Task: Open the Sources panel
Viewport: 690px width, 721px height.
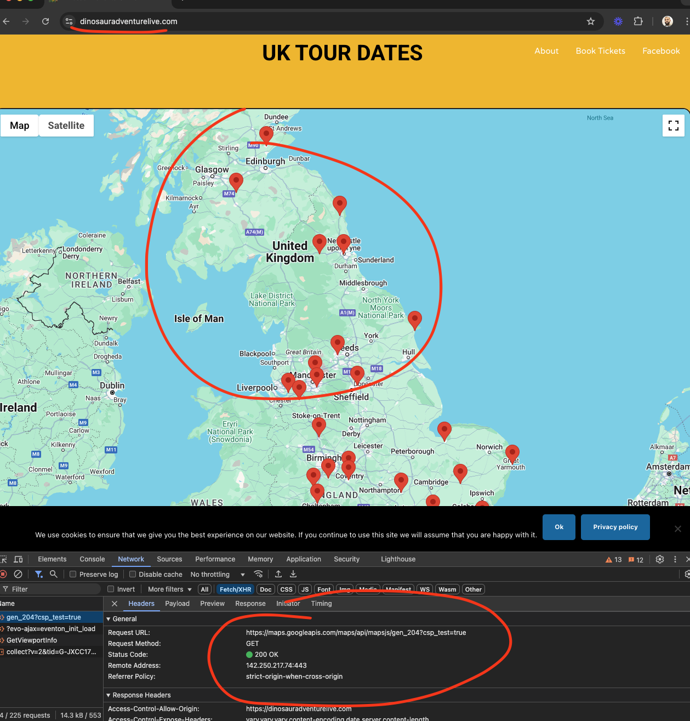Action: (x=169, y=559)
